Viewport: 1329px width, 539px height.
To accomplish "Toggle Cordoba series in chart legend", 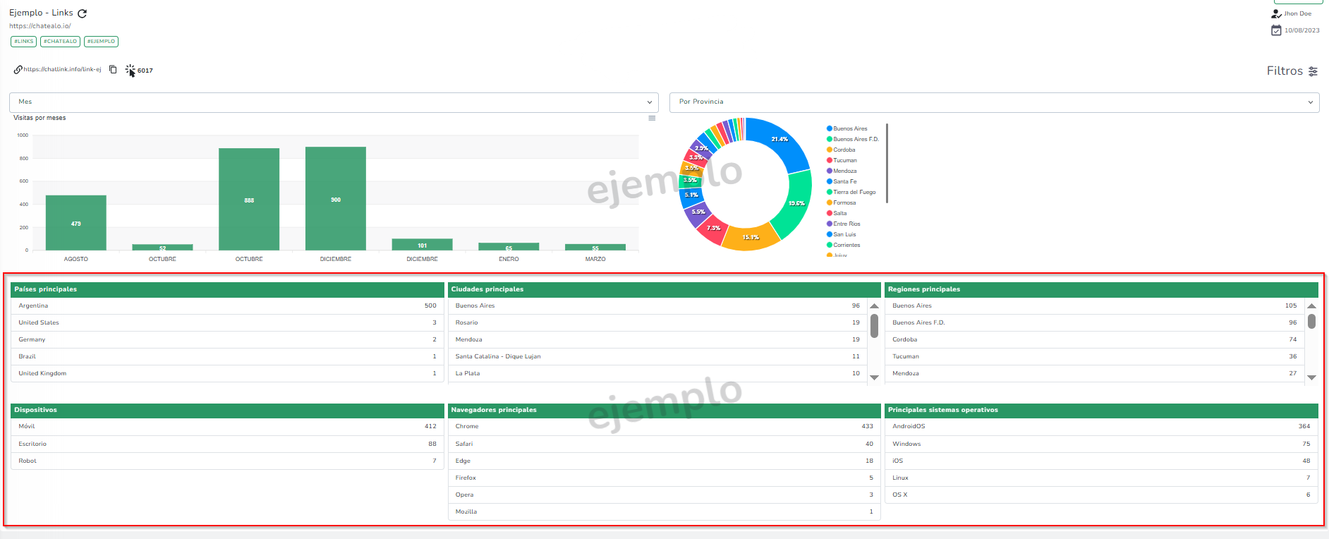I will click(x=844, y=150).
